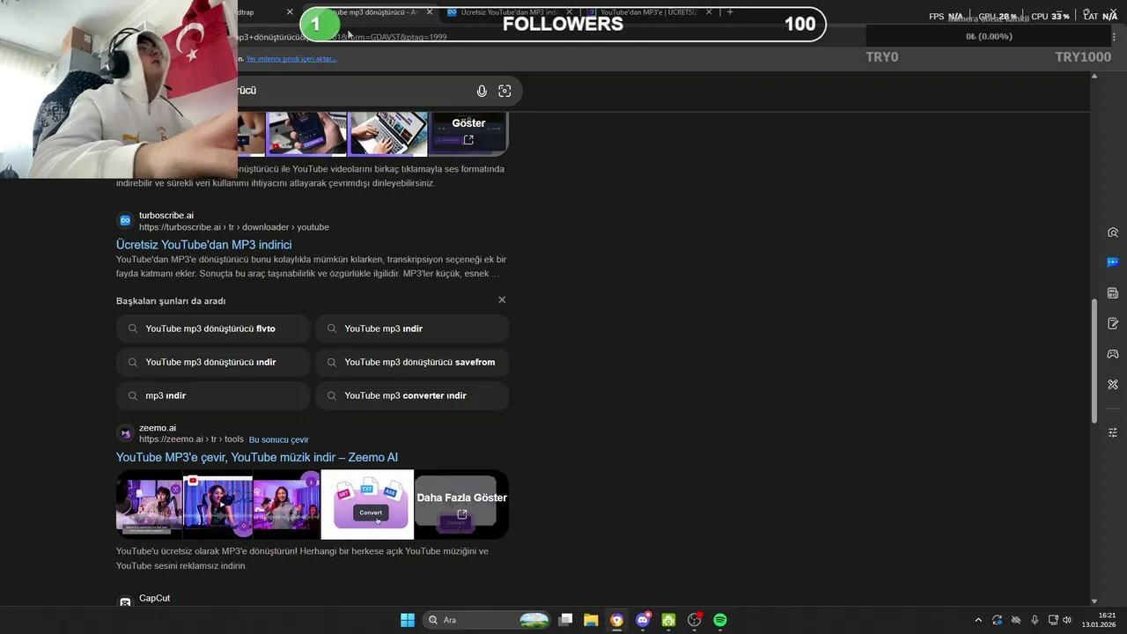Dismiss 'Başkaları şunlar da aradı' section
Viewport: 1127px width, 634px height.
(502, 300)
